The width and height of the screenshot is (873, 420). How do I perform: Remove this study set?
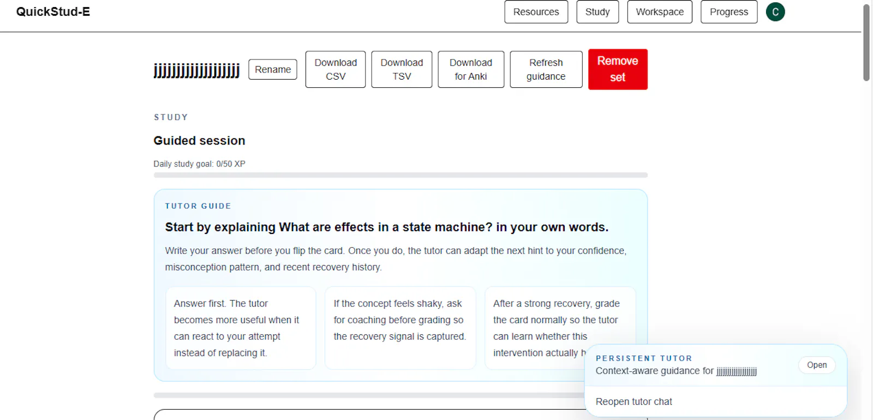(618, 69)
